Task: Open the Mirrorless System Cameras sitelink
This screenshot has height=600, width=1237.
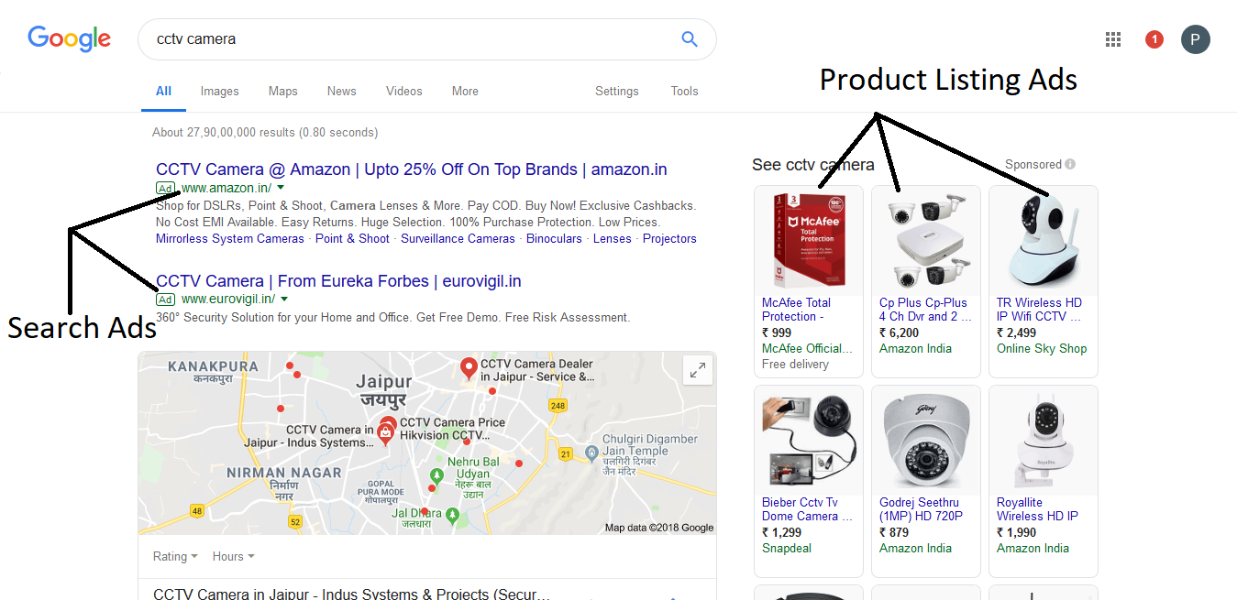Action: pos(230,238)
